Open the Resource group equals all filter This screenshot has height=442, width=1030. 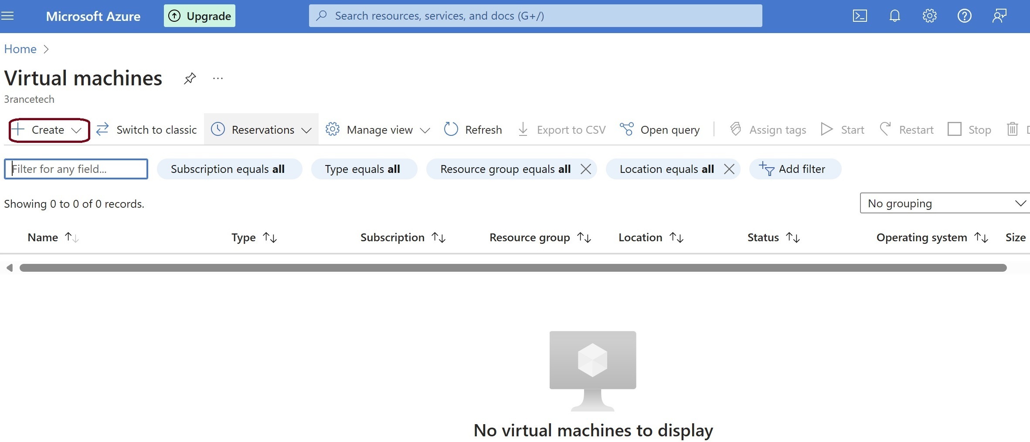pyautogui.click(x=505, y=169)
